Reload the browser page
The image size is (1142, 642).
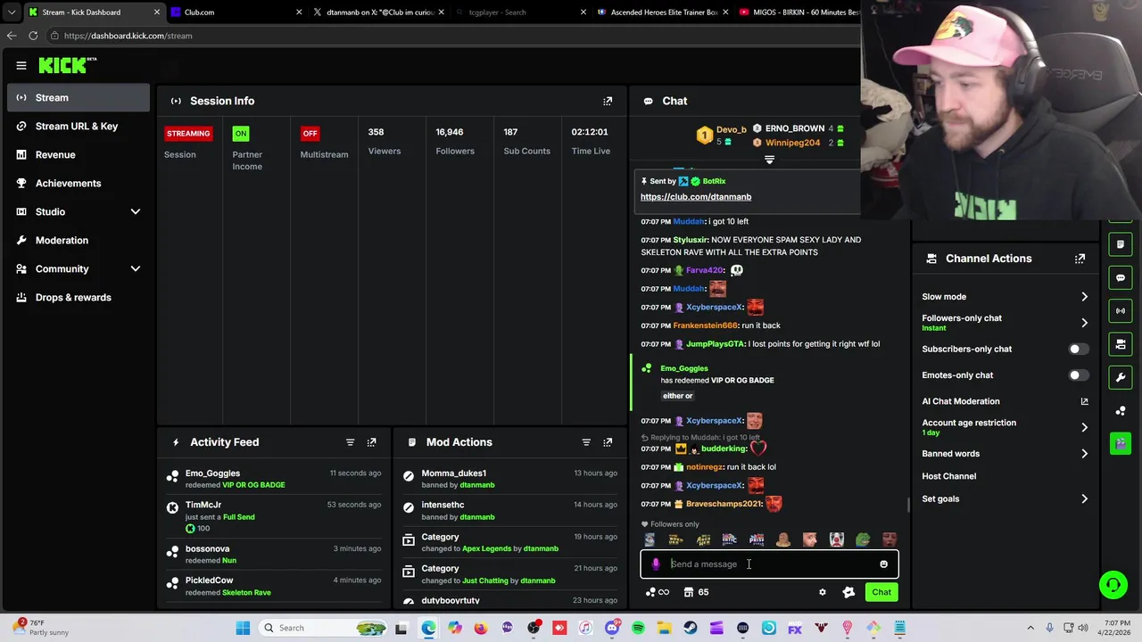(33, 36)
